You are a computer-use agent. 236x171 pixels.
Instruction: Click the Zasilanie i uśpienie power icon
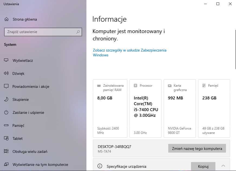pyautogui.click(x=6, y=112)
